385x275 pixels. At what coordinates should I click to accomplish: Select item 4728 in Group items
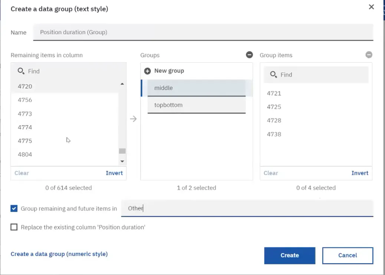coord(274,120)
